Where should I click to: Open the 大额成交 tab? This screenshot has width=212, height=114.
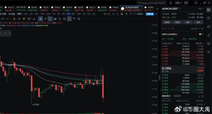tap(177, 96)
